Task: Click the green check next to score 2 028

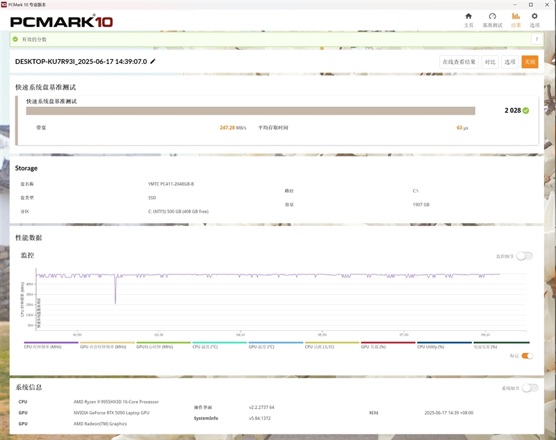Action: pyautogui.click(x=526, y=111)
